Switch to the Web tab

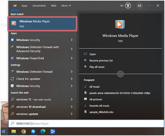click(x=54, y=6)
